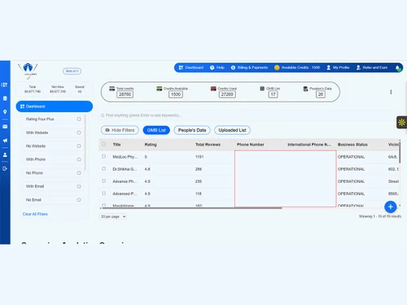Click the Total credits card icon
The height and width of the screenshot is (305, 407).
pos(112,89)
